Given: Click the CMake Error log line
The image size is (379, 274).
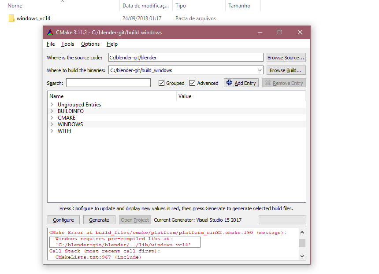Looking at the screenshot, I should click(x=168, y=233).
